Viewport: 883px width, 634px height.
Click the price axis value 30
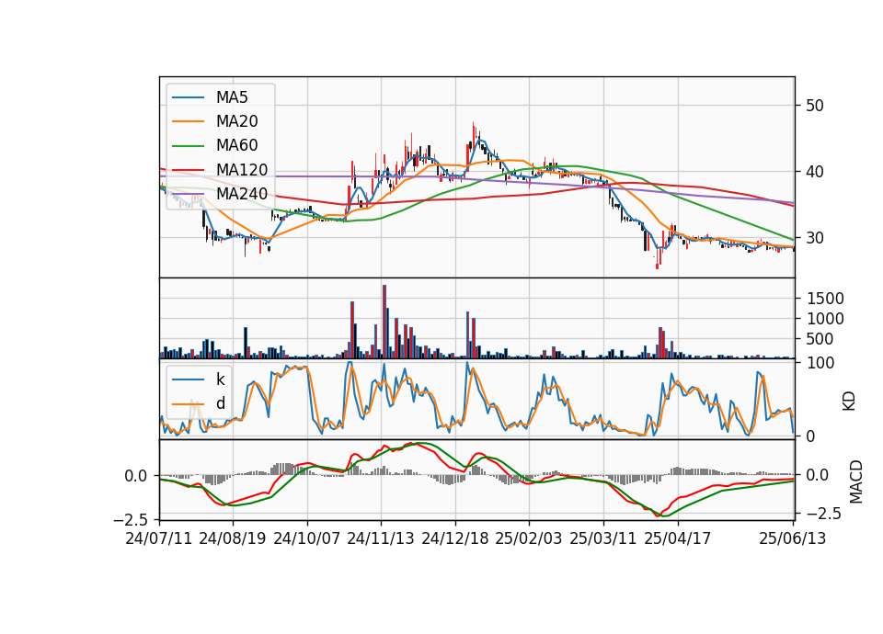tap(814, 238)
